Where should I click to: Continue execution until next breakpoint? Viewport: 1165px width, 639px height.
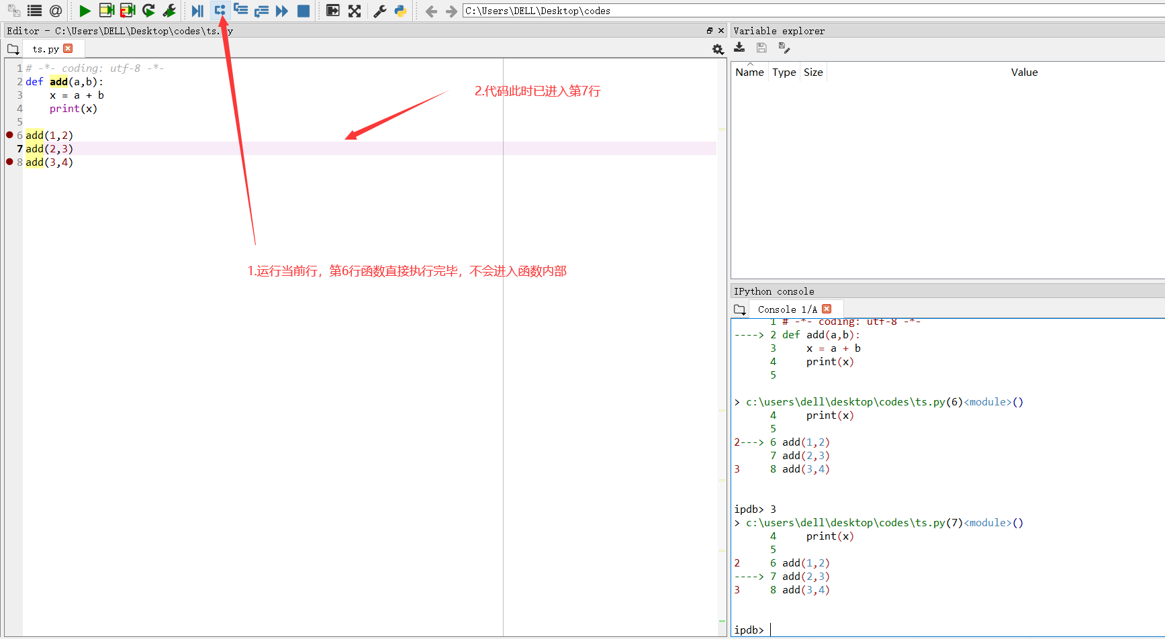[x=282, y=11]
